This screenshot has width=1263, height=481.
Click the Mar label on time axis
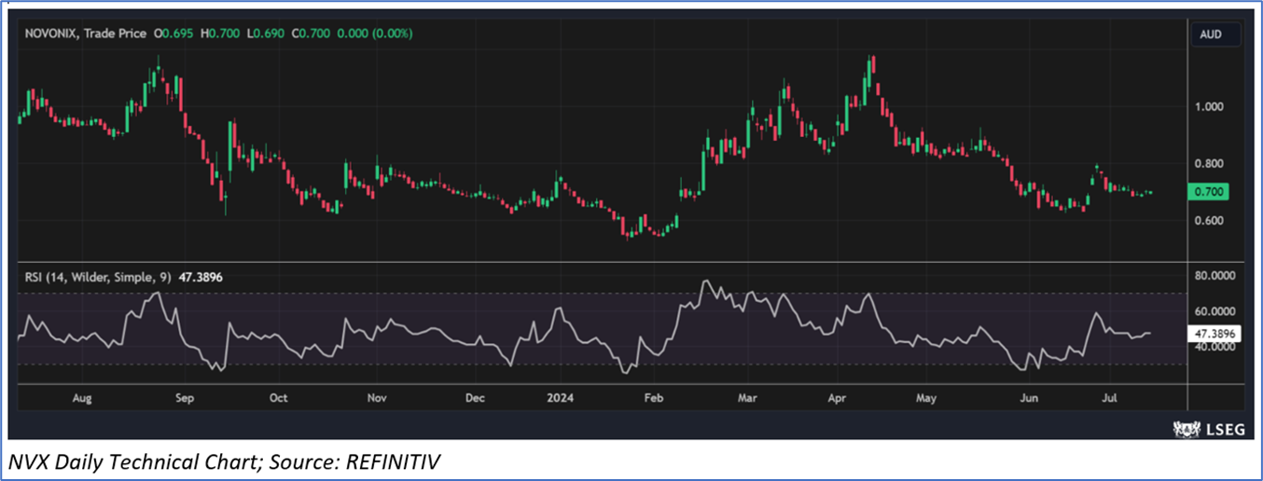[x=747, y=398]
